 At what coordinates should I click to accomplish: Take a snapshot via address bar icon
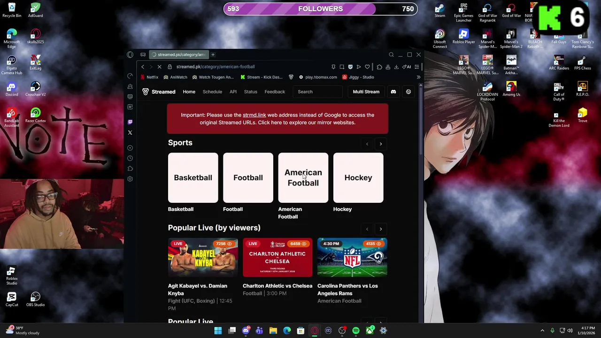click(342, 67)
